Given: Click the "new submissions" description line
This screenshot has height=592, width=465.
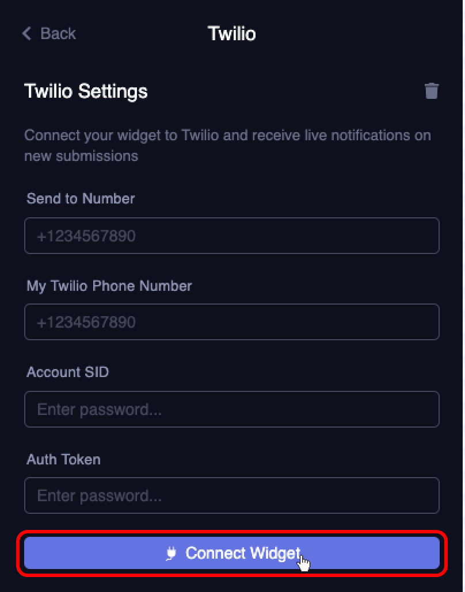Looking at the screenshot, I should click(81, 156).
